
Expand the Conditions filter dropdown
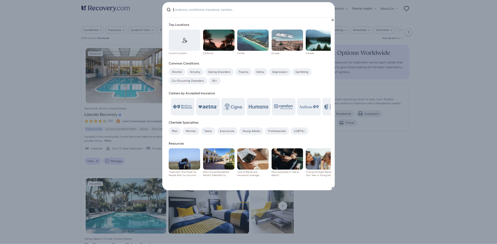92,30
